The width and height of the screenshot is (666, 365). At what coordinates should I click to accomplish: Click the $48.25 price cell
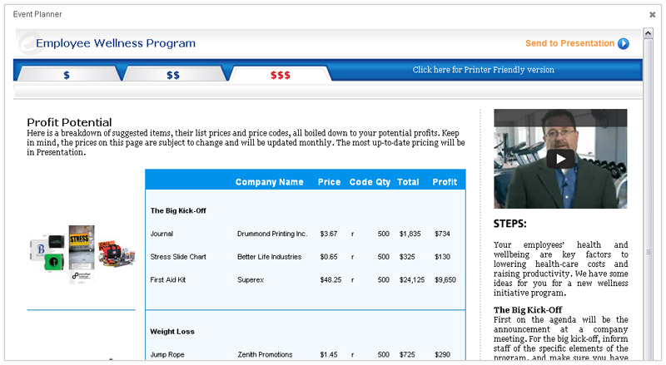[x=331, y=279]
